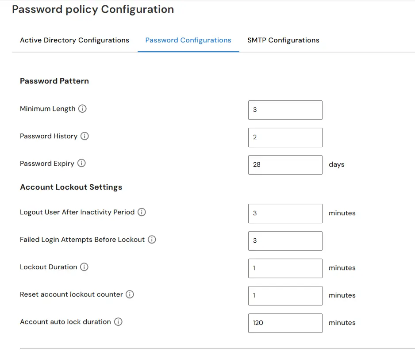Click the Password Expiry days field
Viewport: 415px width, 351px height.
(x=285, y=165)
